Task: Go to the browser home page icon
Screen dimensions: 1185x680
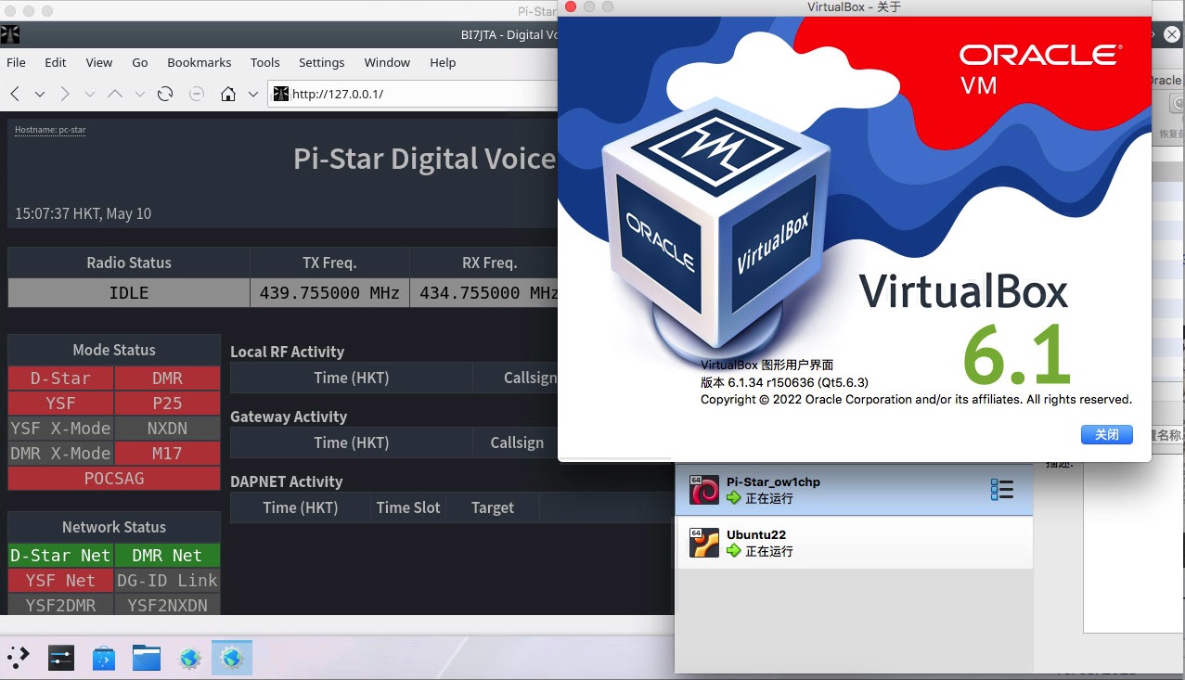Action: click(x=228, y=94)
